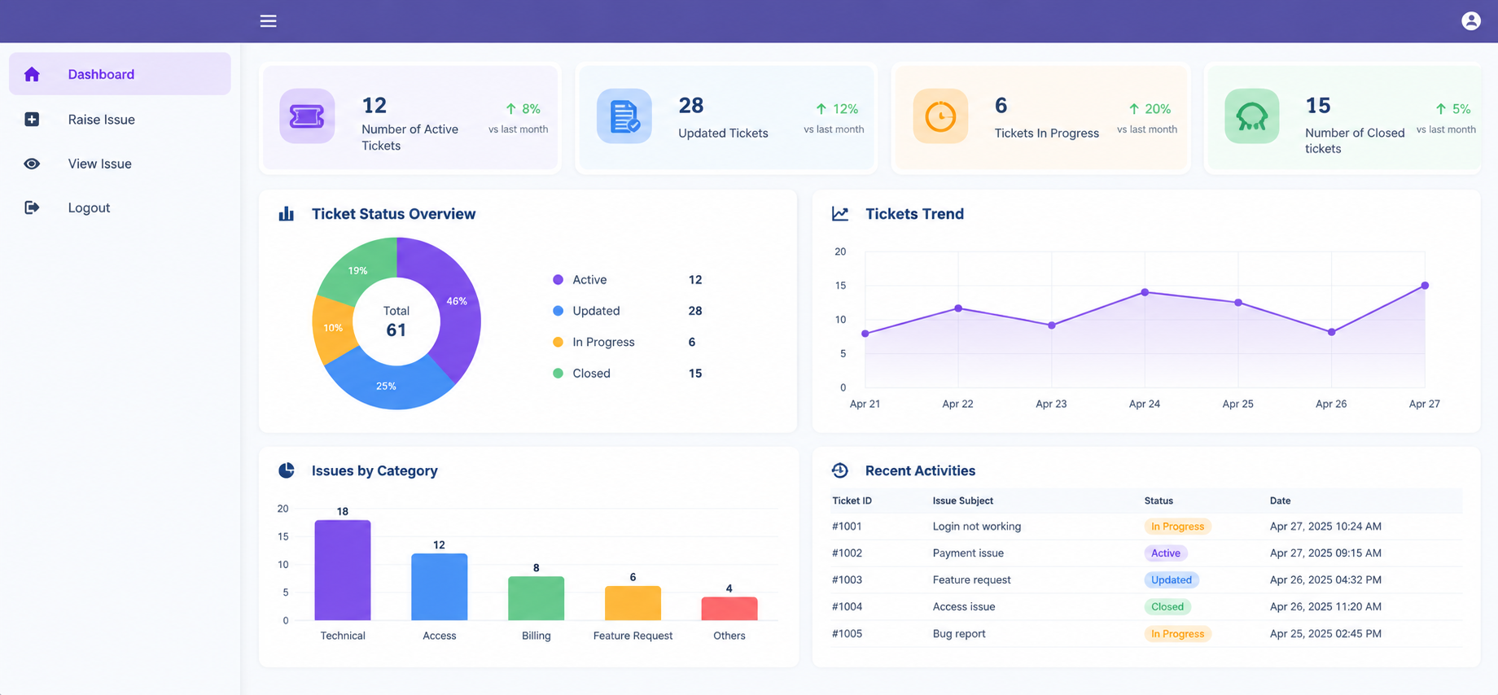Select the green icon for Closed tickets

click(x=1252, y=116)
